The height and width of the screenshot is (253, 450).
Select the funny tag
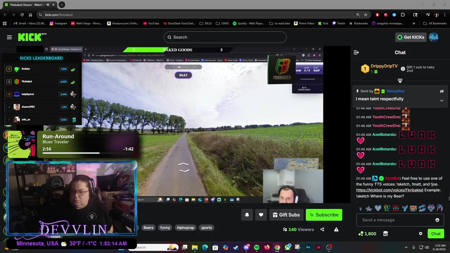click(x=165, y=228)
